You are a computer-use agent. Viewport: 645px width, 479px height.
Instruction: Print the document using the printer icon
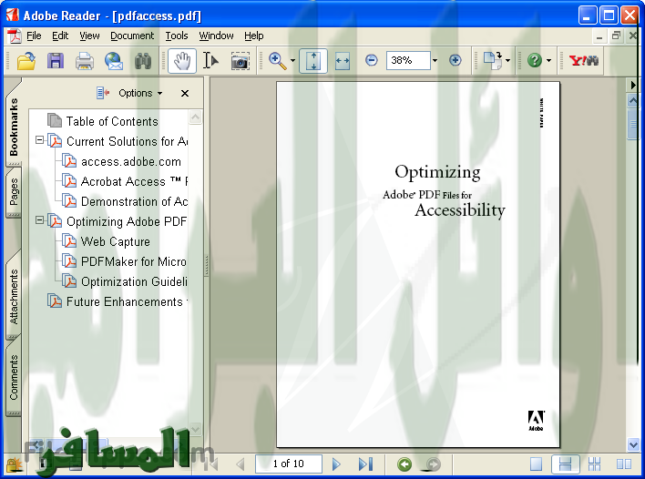(85, 61)
